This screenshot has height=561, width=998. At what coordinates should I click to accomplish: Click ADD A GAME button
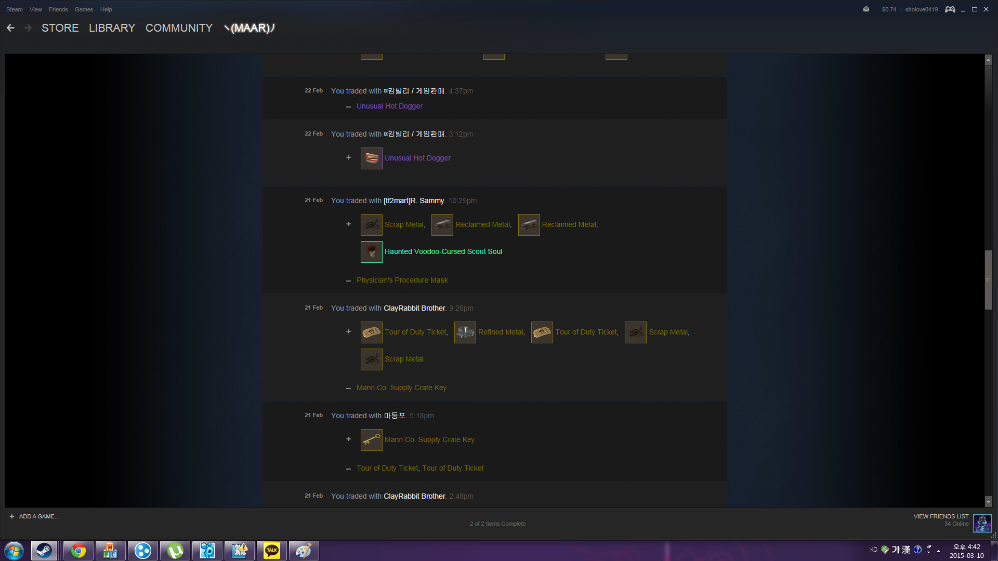[x=34, y=516]
